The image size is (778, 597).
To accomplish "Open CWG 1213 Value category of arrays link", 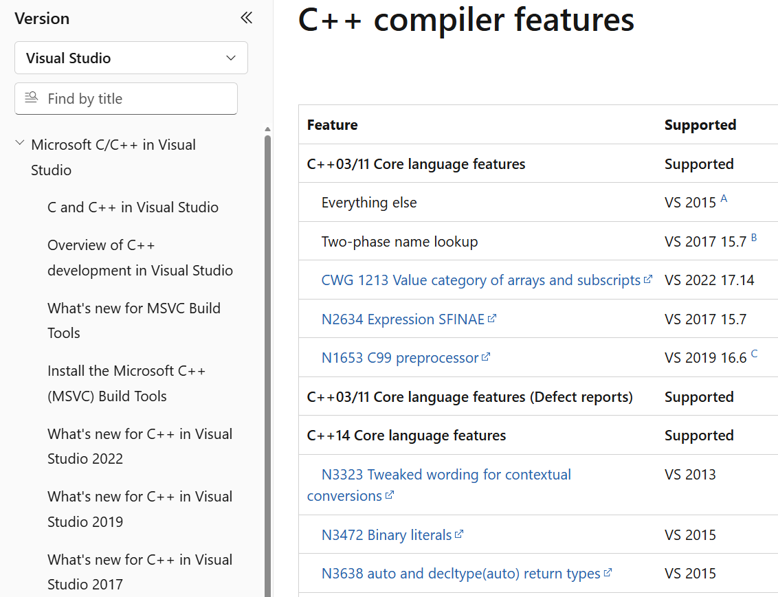I will [481, 280].
